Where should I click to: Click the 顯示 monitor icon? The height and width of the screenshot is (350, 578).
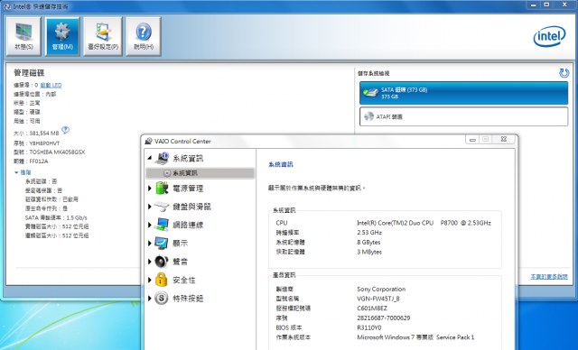(x=162, y=243)
